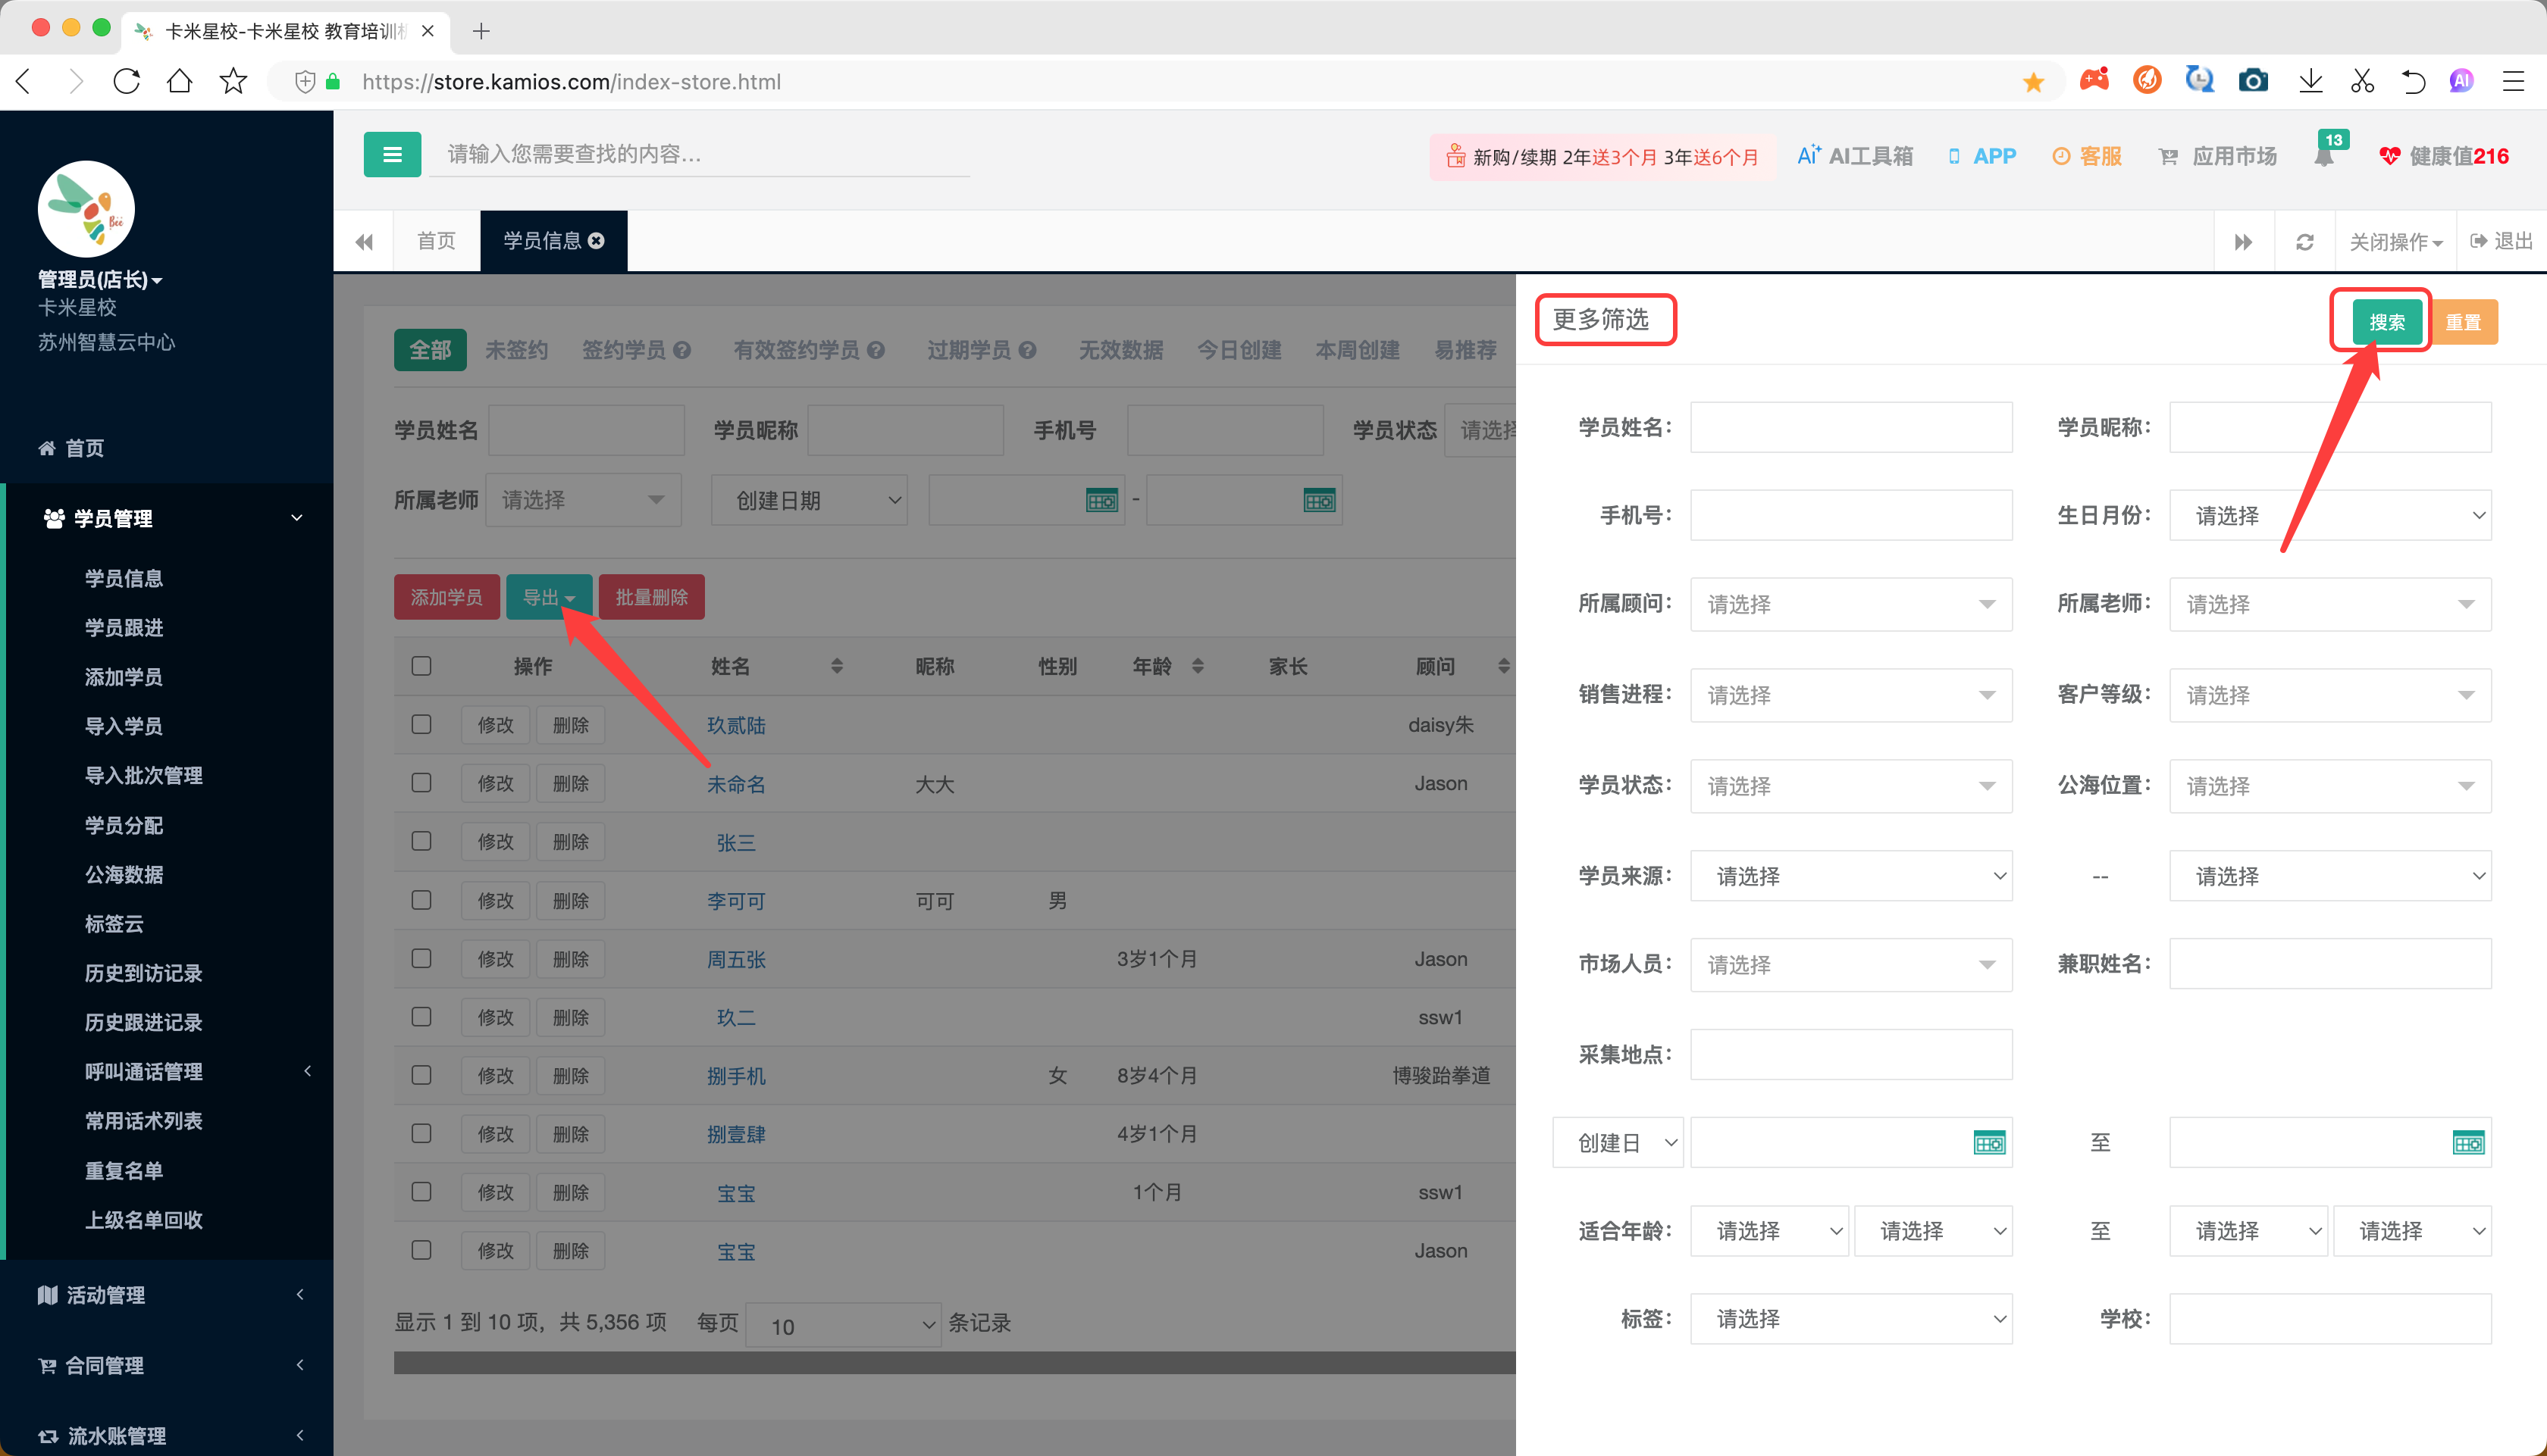Open the 关闭操作 dropdown menu
2547x1456 pixels.
[x=2395, y=242]
